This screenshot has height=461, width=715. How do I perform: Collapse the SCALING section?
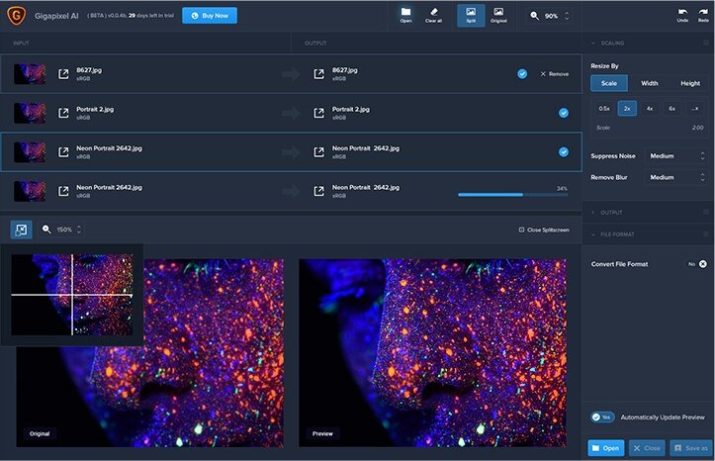click(x=593, y=43)
